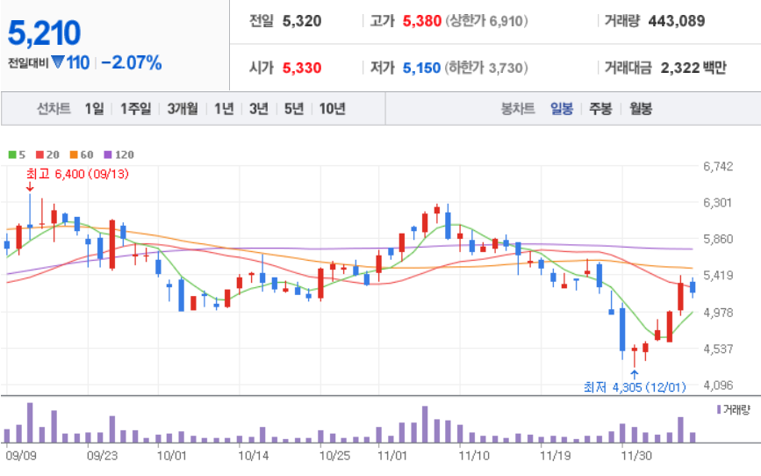Switch to 월봉 candlestick chart
The width and height of the screenshot is (761, 476).
641,108
